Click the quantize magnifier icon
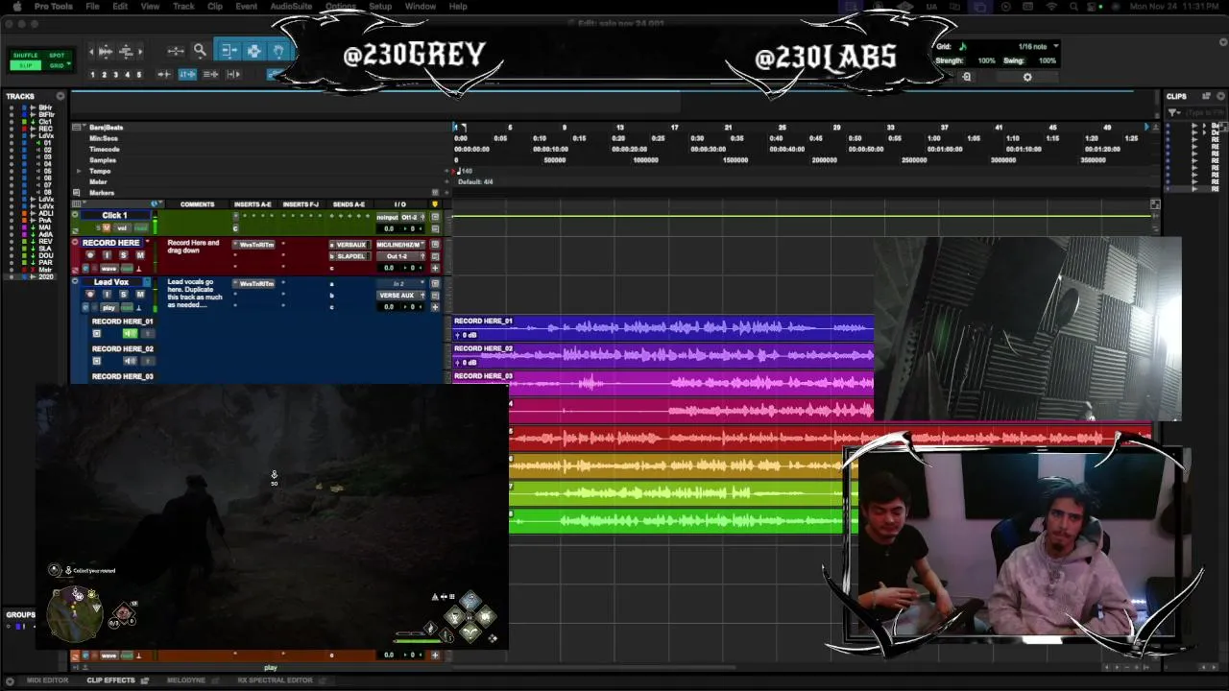The height and width of the screenshot is (691, 1229). coord(967,77)
